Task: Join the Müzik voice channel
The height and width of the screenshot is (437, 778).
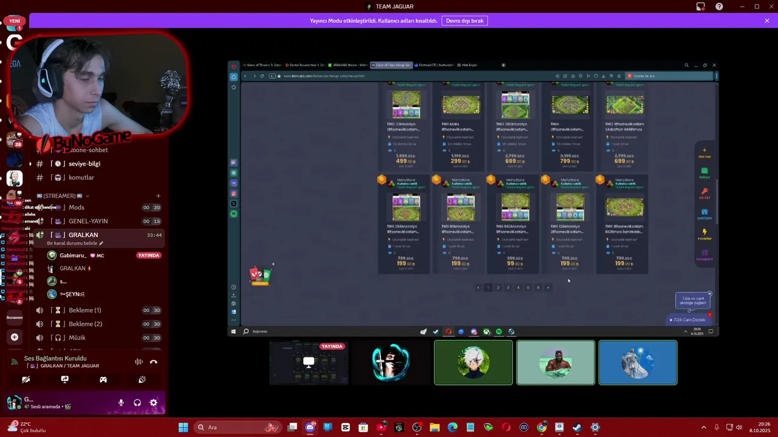Action: click(x=97, y=338)
